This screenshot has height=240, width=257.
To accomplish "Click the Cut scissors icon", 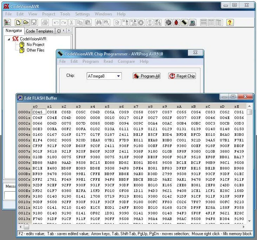I will pyautogui.click(x=71, y=22).
